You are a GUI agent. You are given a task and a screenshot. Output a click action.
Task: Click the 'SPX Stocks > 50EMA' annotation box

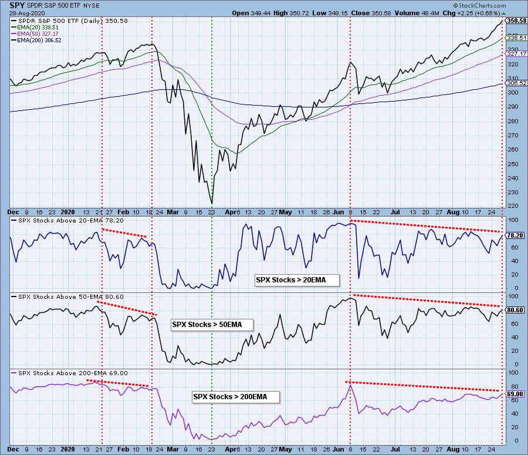(x=212, y=325)
